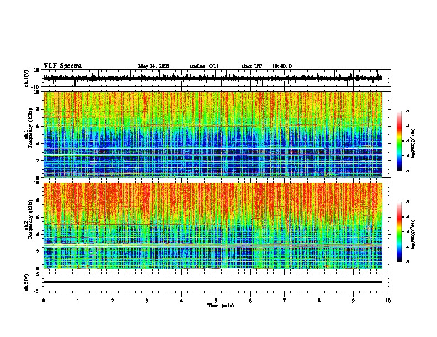Click time axis tick label "6"
This screenshot has height=337, width=437.
[x=251, y=301]
